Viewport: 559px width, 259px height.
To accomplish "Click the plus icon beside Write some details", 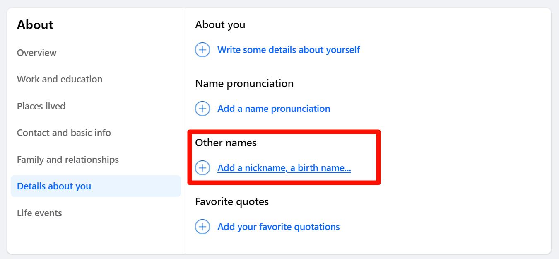I will click(202, 50).
